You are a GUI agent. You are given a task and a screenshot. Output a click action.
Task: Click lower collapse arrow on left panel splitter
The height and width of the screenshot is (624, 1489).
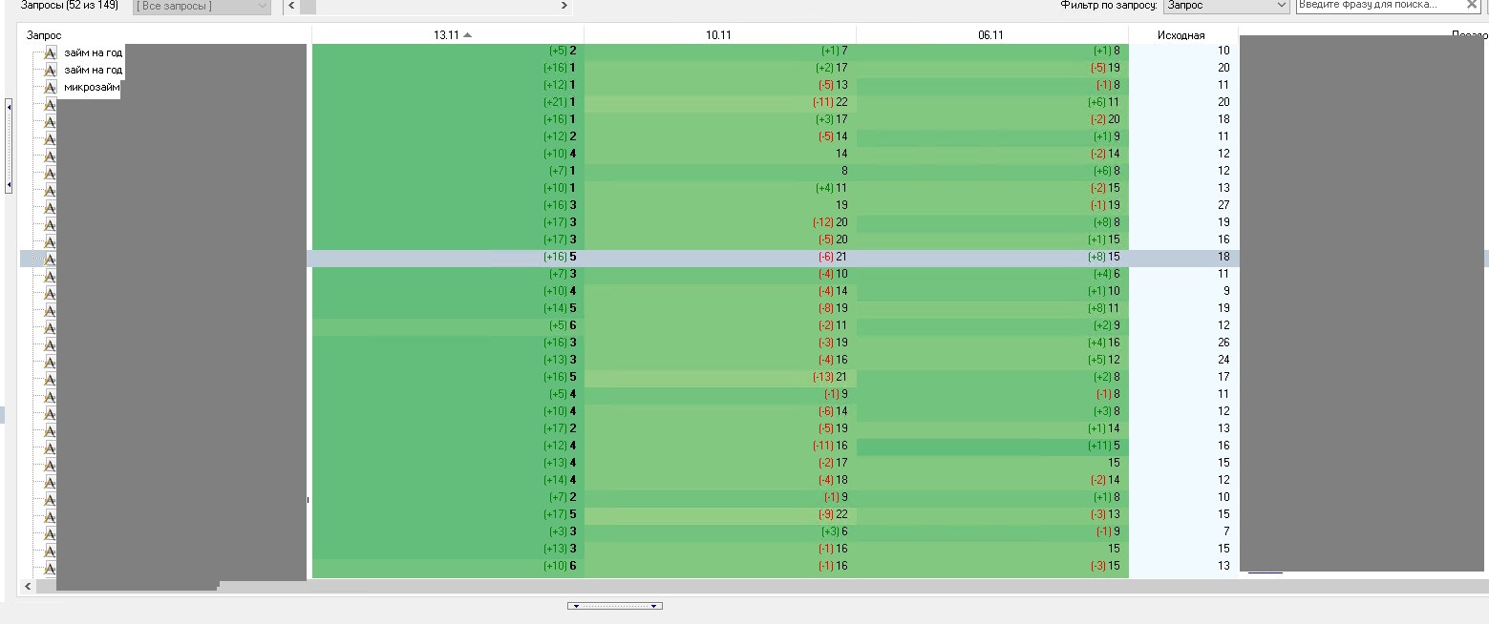(x=9, y=184)
